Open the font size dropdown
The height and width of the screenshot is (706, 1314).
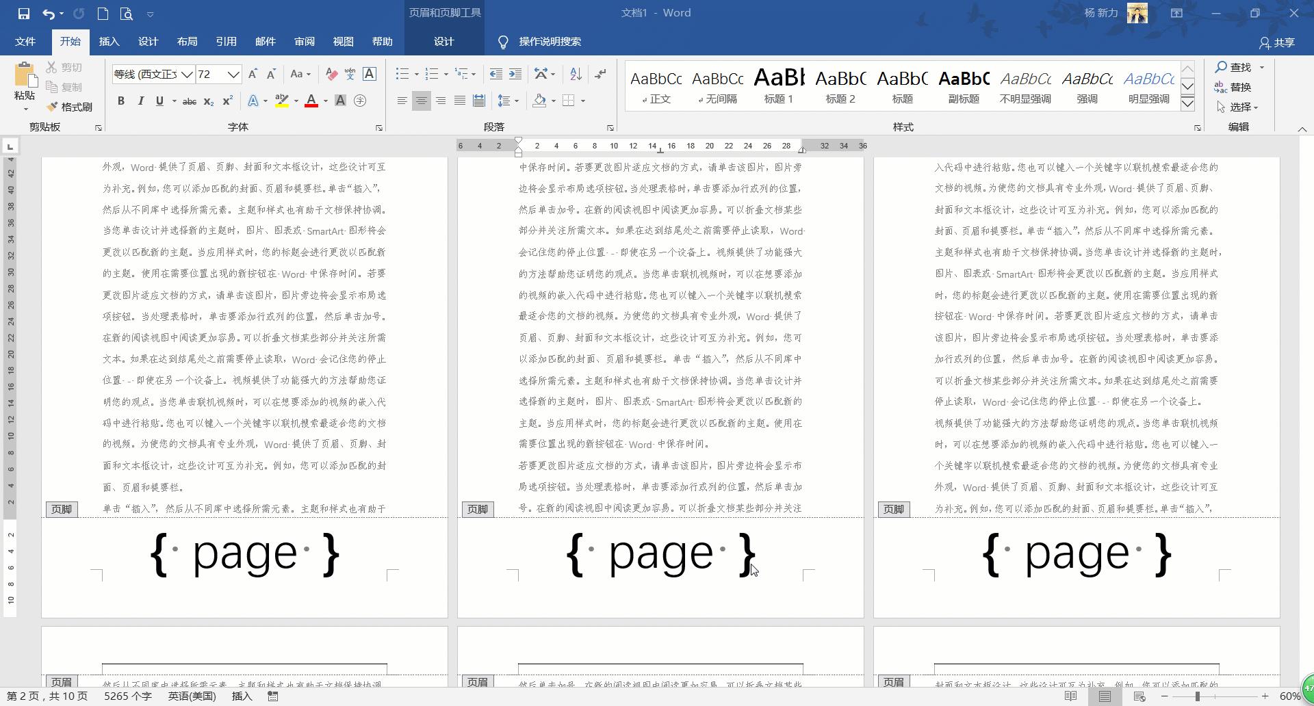coord(233,75)
